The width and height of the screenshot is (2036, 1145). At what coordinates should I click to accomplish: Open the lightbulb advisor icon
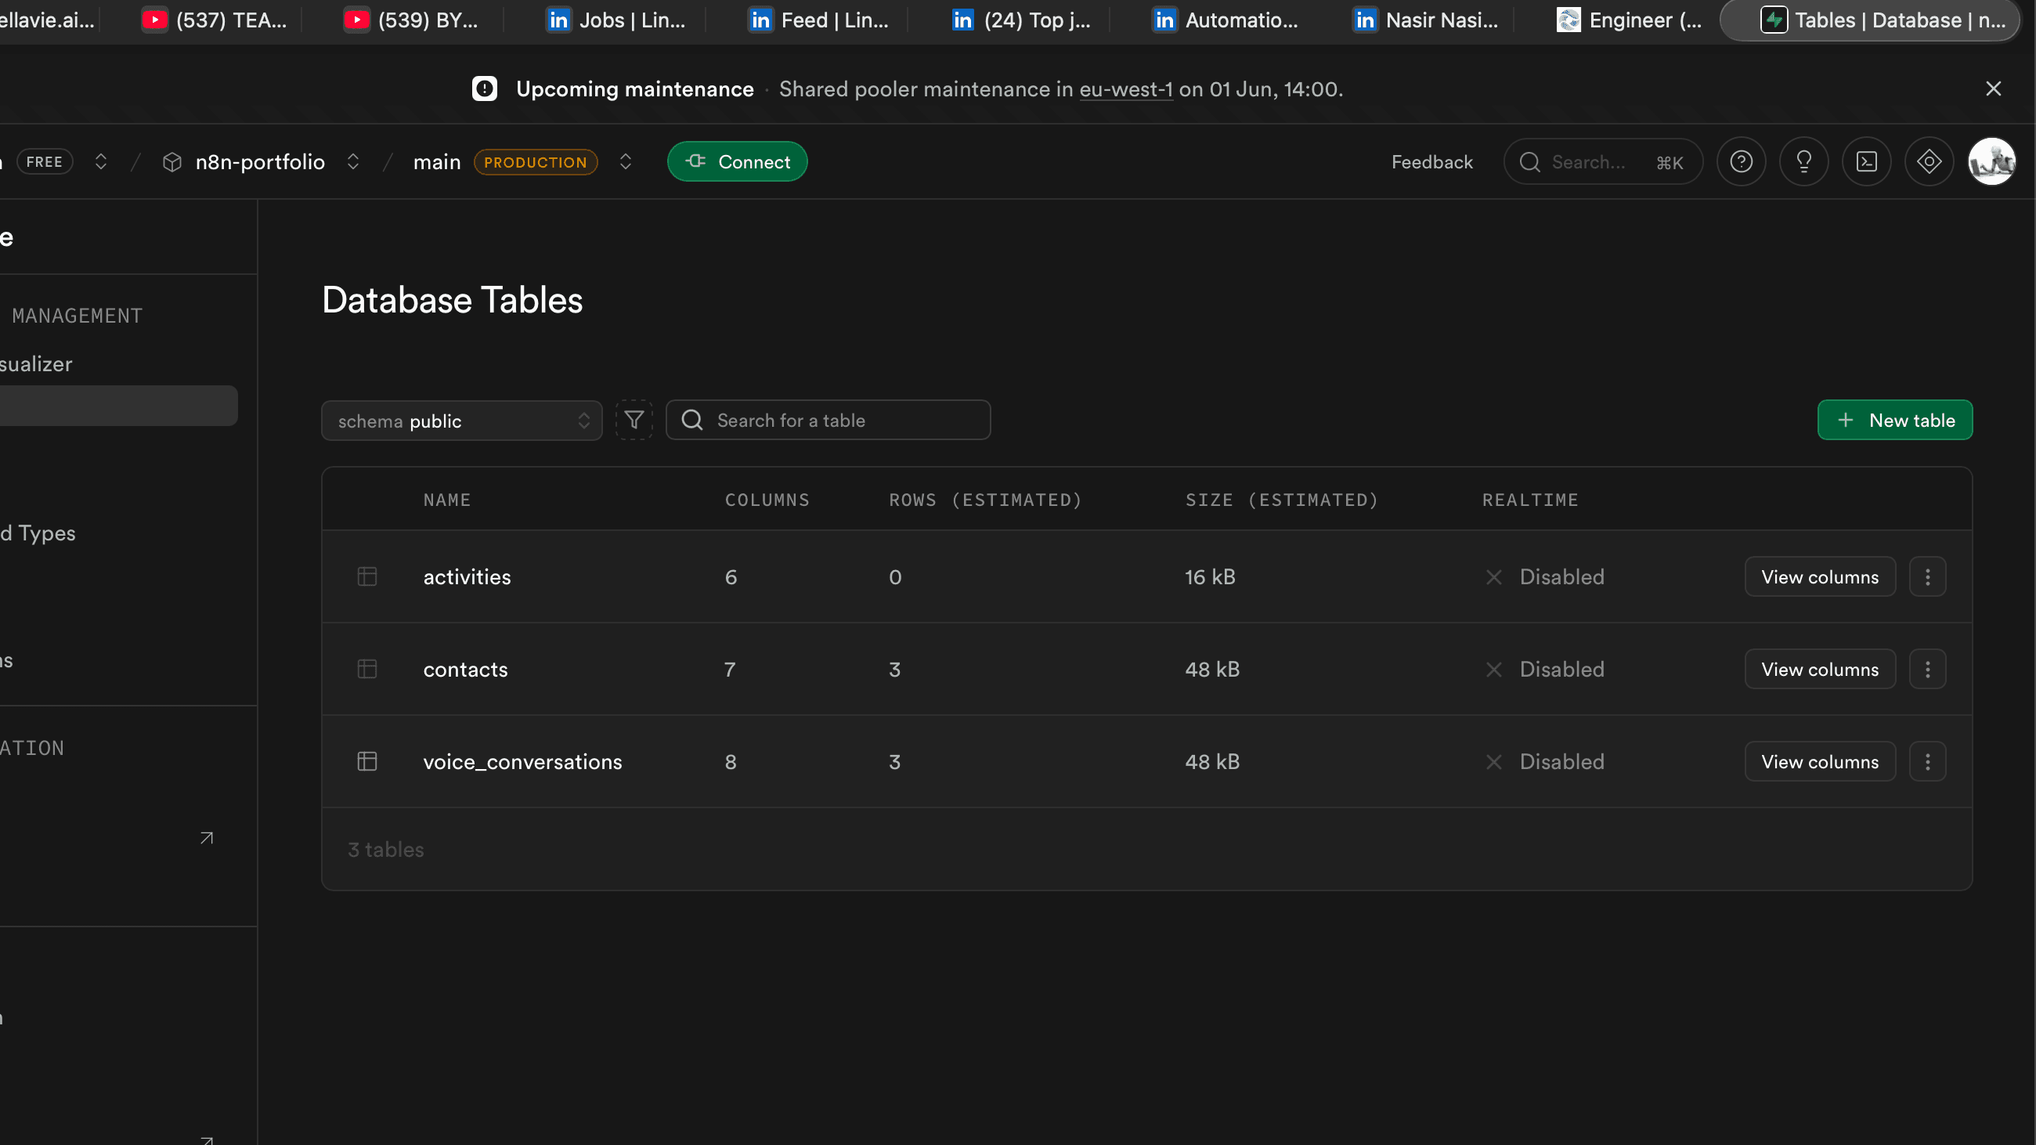tap(1803, 162)
